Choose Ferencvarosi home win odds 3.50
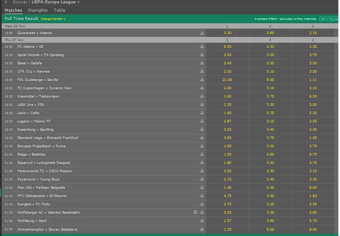This screenshot has height=236, width=340. click(x=227, y=171)
